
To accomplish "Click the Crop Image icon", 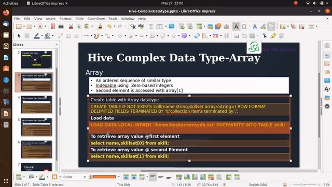I will (x=244, y=36).
